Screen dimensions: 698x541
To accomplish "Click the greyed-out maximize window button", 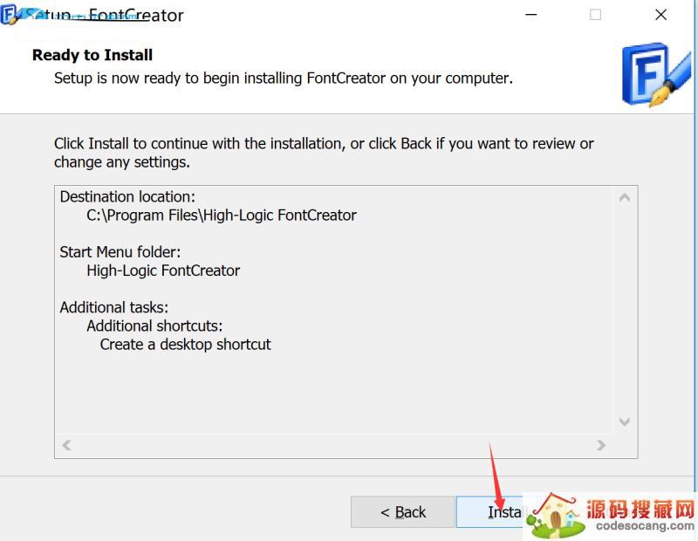I will coord(595,15).
